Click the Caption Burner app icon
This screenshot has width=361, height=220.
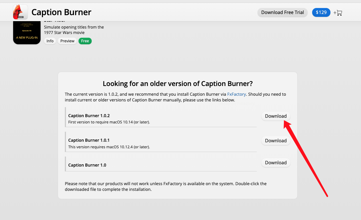(x=20, y=12)
